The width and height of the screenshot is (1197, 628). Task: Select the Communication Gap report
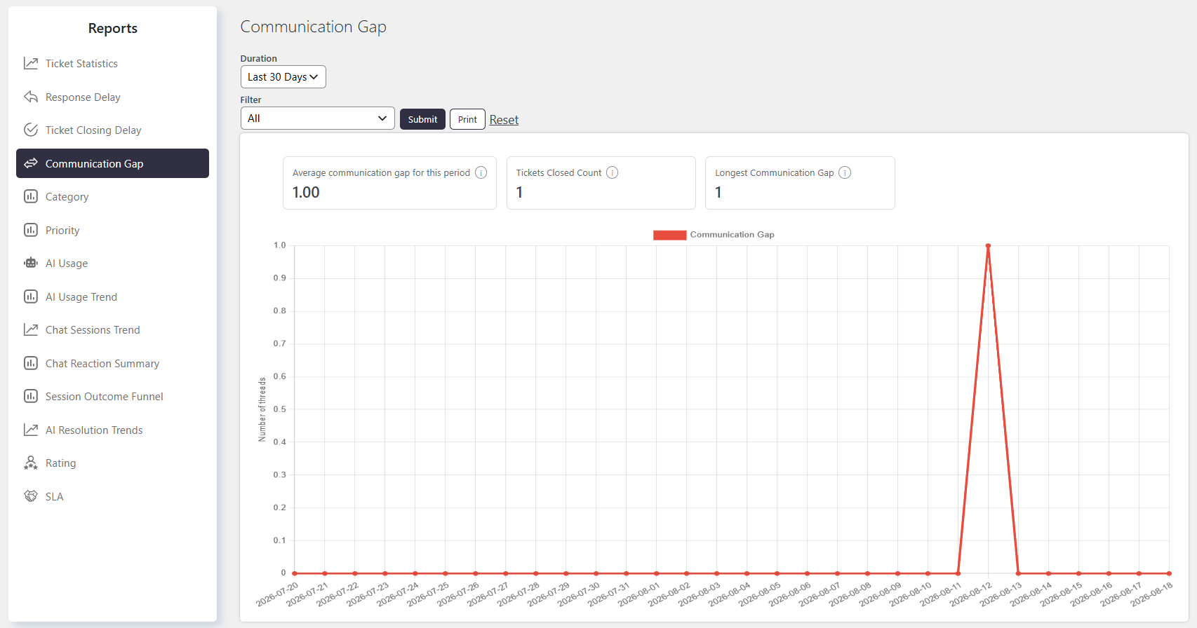pyautogui.click(x=112, y=163)
